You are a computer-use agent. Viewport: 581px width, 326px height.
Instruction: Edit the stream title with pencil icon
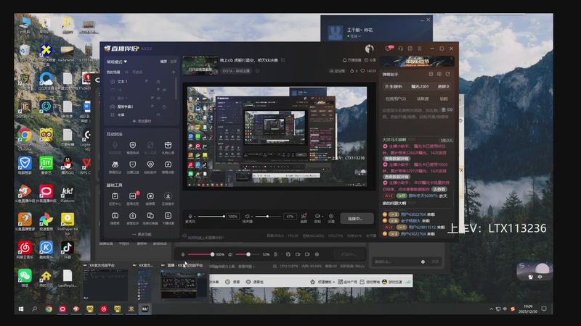coord(283,60)
